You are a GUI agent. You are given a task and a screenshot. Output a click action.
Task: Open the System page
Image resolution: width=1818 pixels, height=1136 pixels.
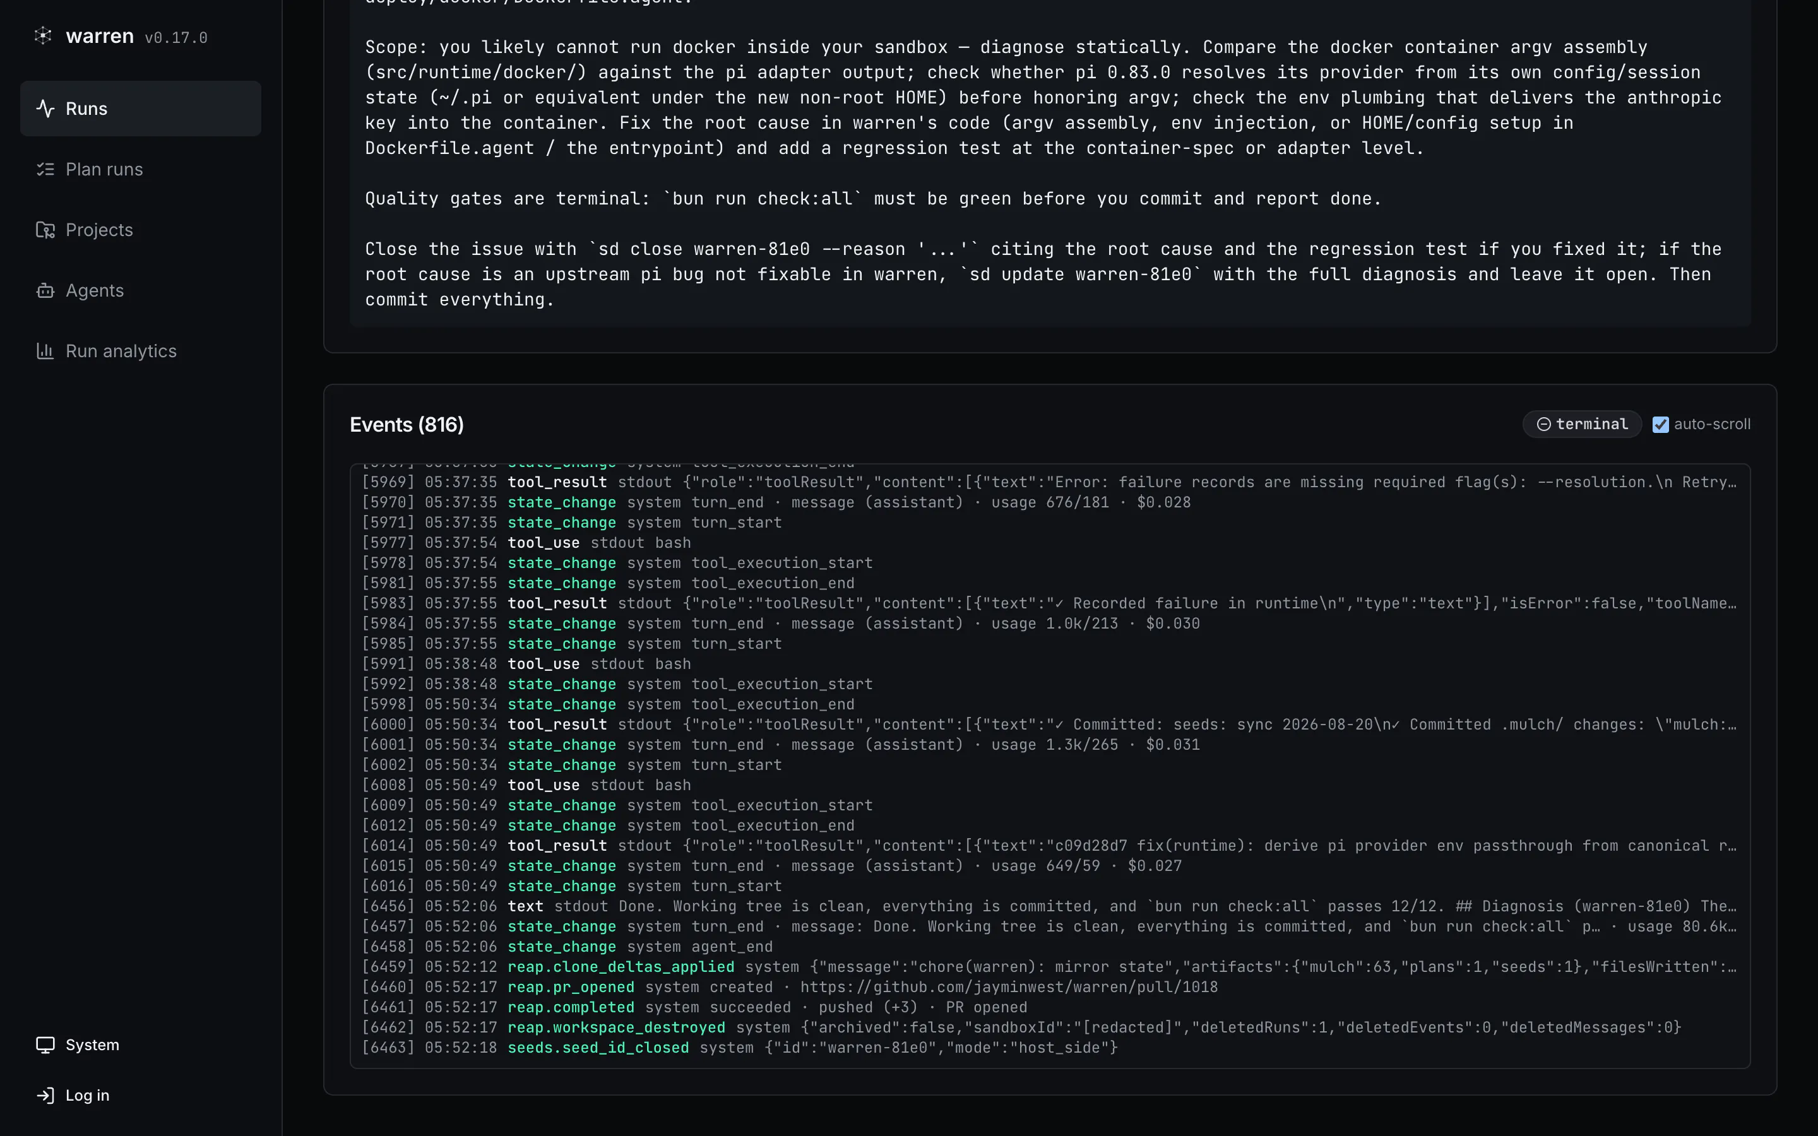click(141, 1045)
